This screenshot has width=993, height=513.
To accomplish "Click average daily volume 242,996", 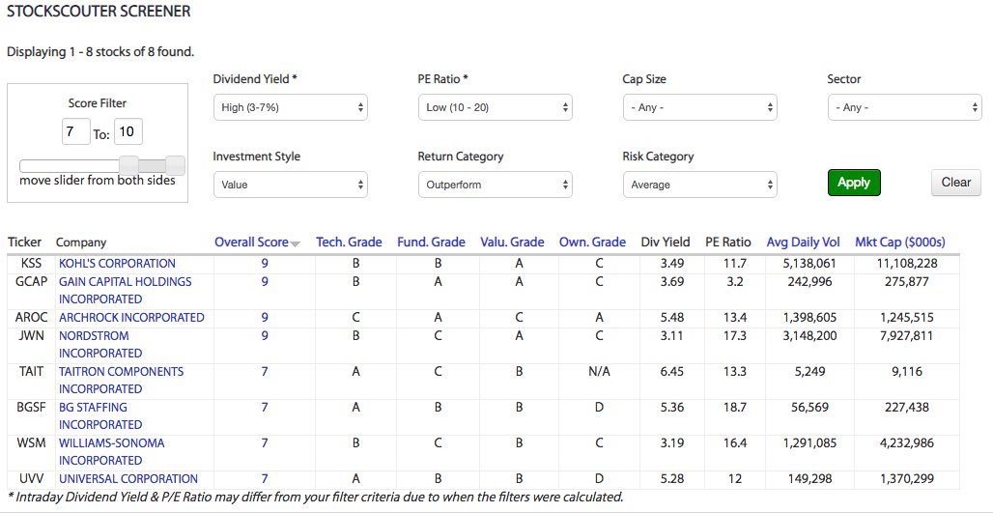I will coord(810,281).
